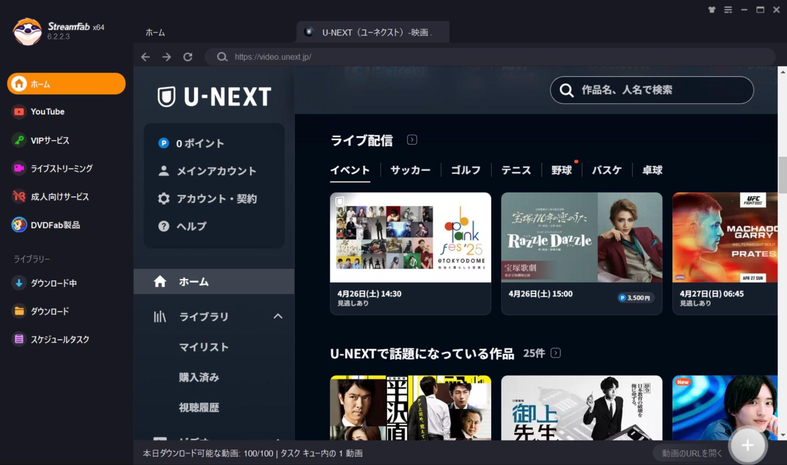Image resolution: width=787 pixels, height=465 pixels.
Task: Open ダウンロード中 in the library list
Action: [53, 283]
